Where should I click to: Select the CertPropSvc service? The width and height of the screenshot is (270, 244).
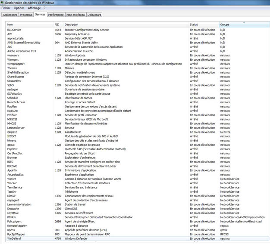(138, 153)
